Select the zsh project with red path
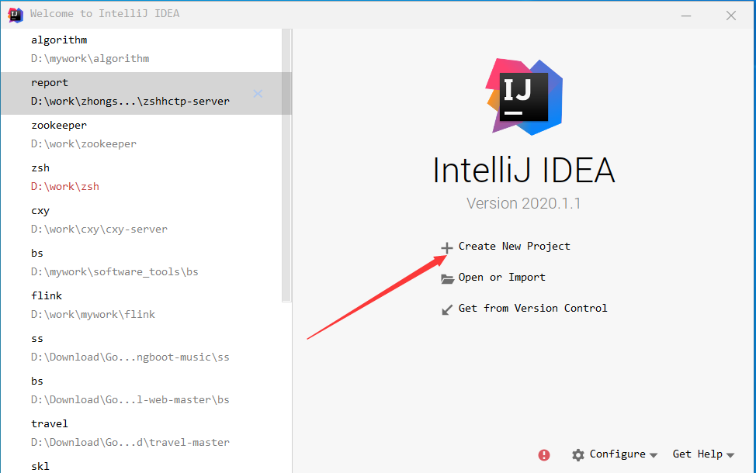 pyautogui.click(x=65, y=177)
